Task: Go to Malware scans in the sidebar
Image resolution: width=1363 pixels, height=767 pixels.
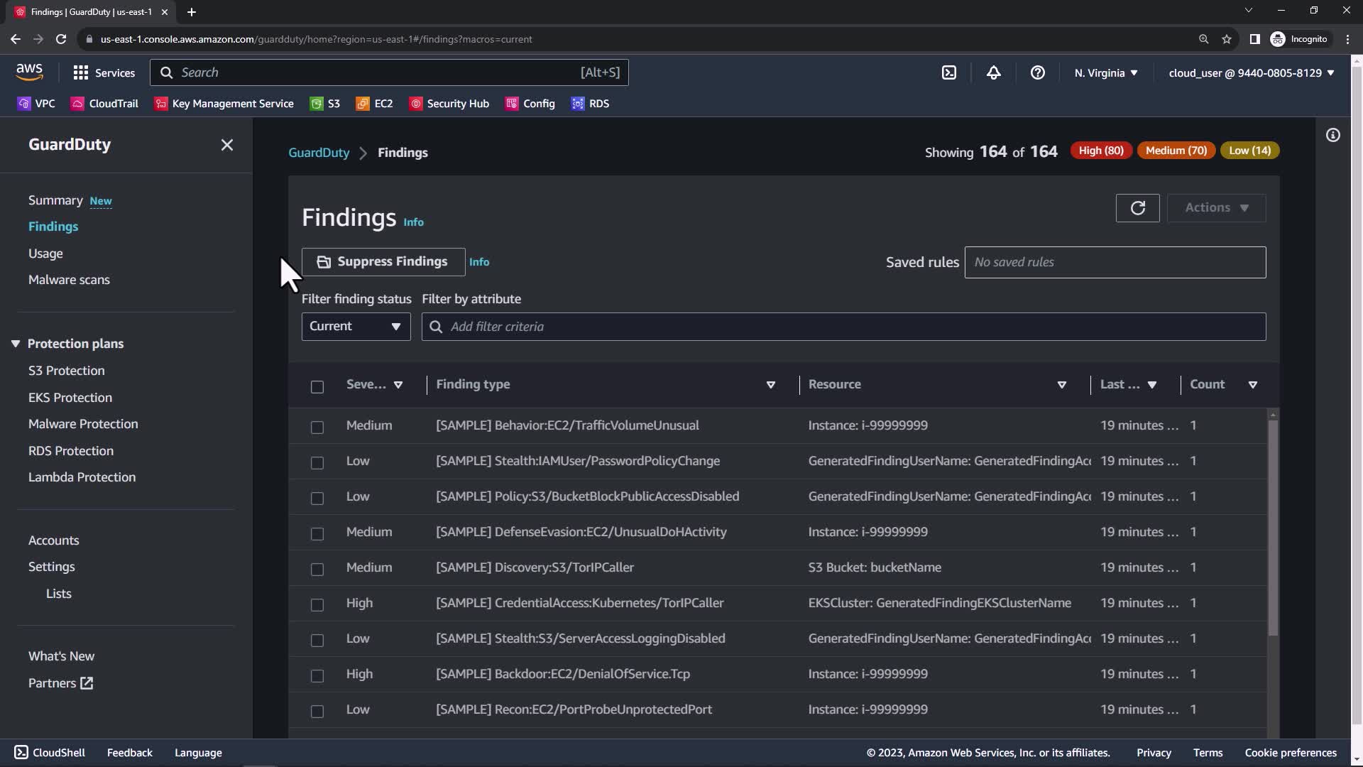Action: click(69, 280)
